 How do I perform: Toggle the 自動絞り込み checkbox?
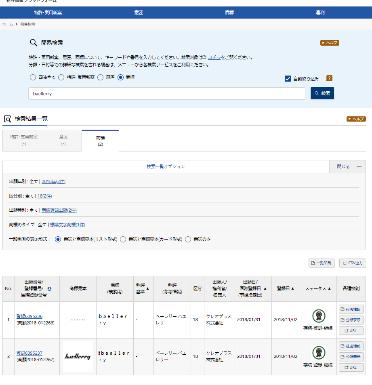288,79
